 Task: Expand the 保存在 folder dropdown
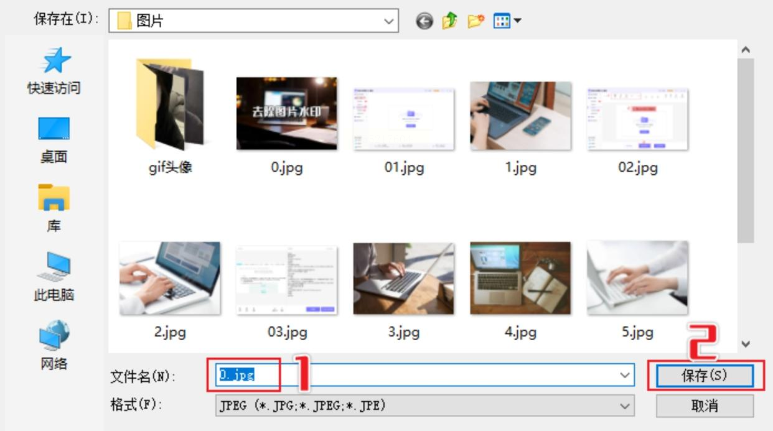390,21
